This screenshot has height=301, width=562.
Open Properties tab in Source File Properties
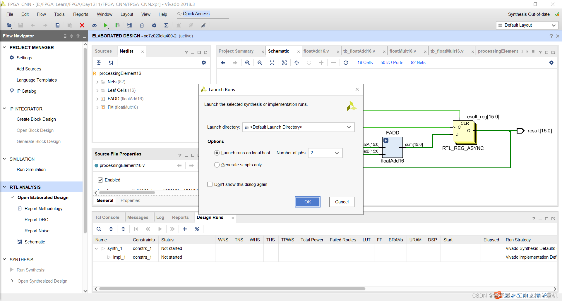click(130, 200)
